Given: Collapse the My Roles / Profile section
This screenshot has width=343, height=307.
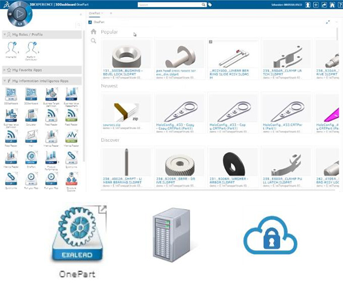Looking at the screenshot, I should (6, 35).
